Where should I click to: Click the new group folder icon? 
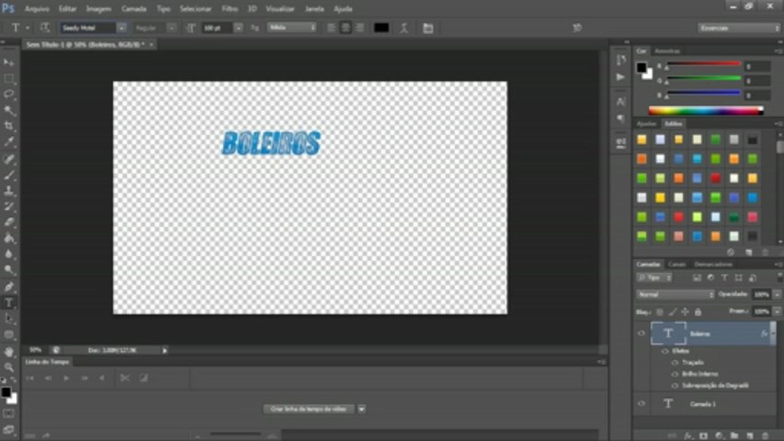click(x=734, y=435)
